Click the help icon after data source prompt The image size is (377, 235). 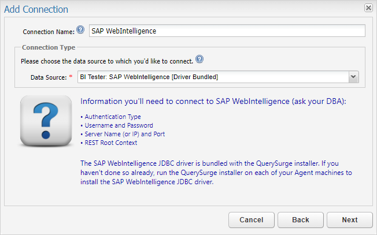(199, 59)
